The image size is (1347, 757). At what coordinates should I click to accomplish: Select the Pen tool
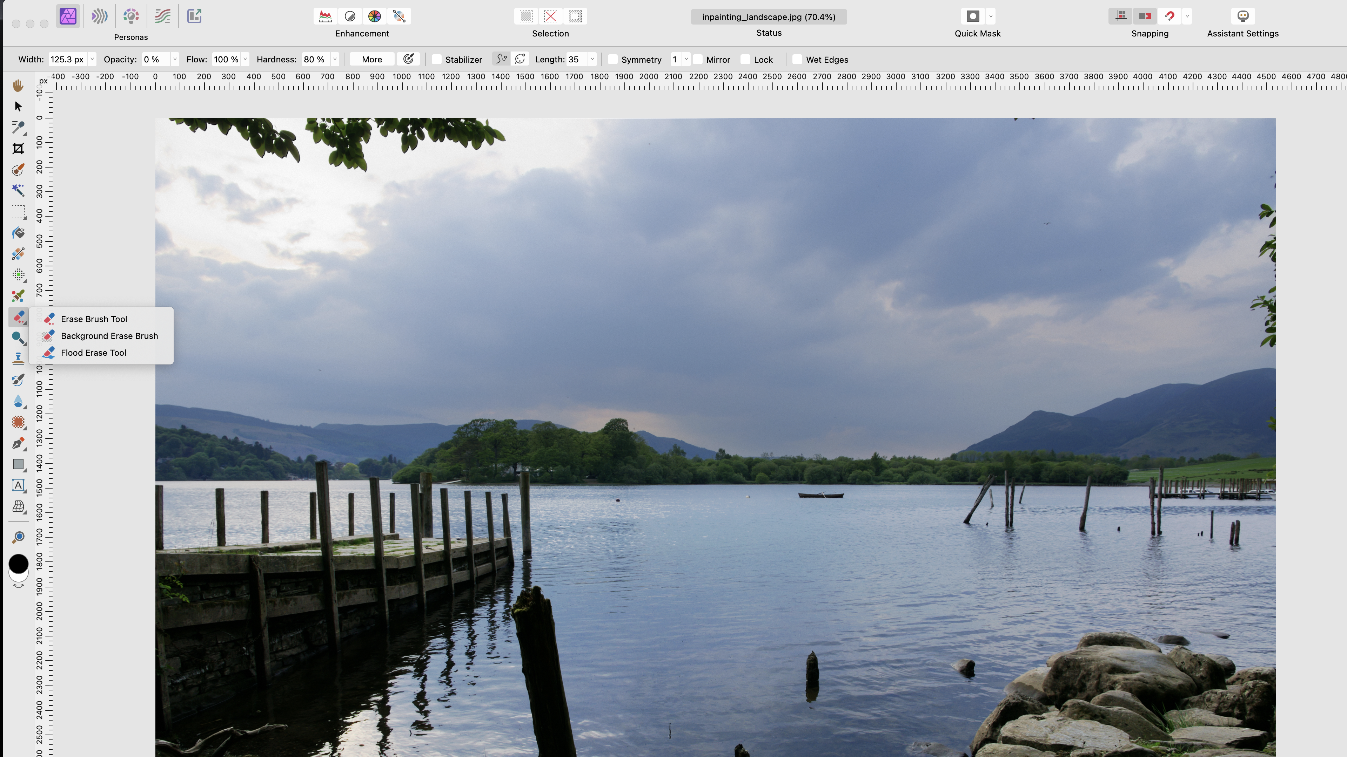[18, 444]
